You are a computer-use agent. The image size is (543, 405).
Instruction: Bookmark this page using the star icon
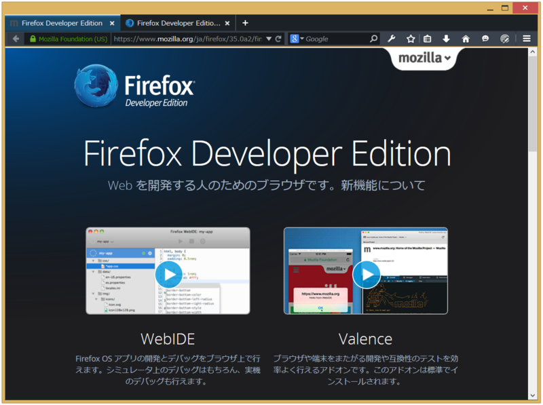coord(411,39)
